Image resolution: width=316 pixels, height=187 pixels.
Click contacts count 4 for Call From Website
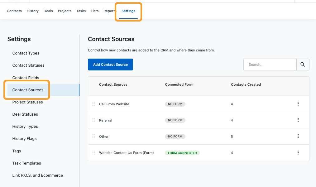pyautogui.click(x=232, y=104)
